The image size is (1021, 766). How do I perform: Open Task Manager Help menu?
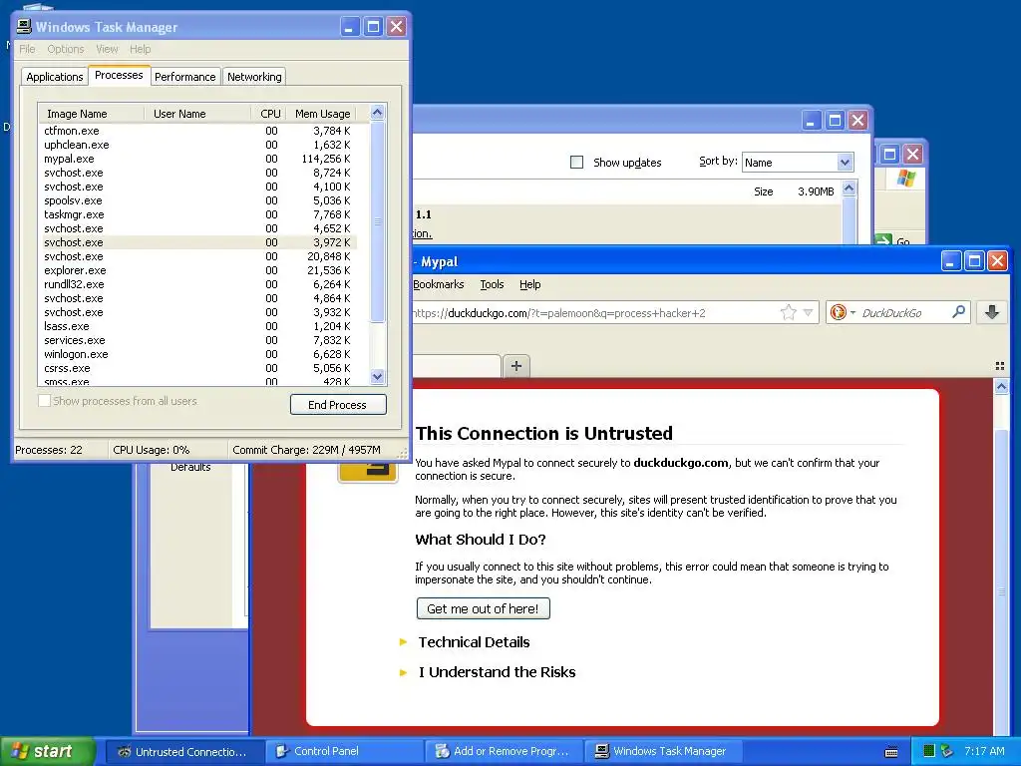pyautogui.click(x=140, y=49)
